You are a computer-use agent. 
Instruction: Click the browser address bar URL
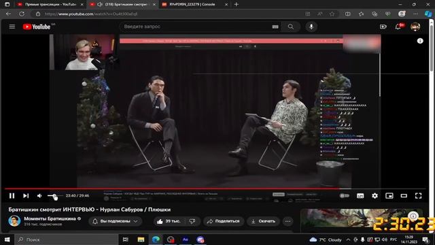(91, 14)
